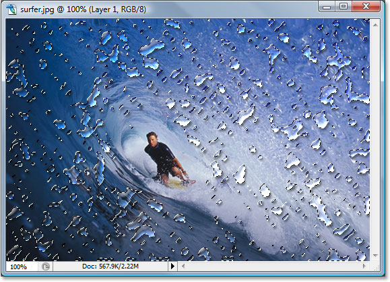This screenshot has height=282, width=390.
Task: Click the resize grip at window corner
Action: (376, 267)
